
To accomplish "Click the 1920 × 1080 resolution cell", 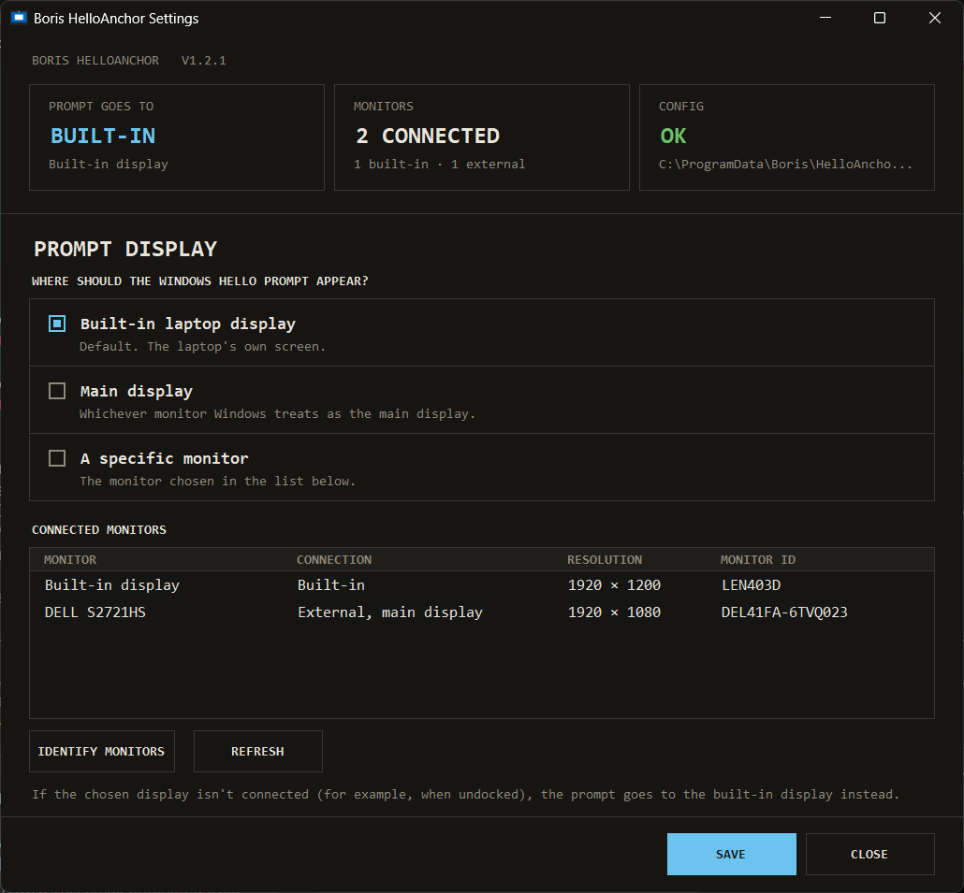I will tap(614, 612).
